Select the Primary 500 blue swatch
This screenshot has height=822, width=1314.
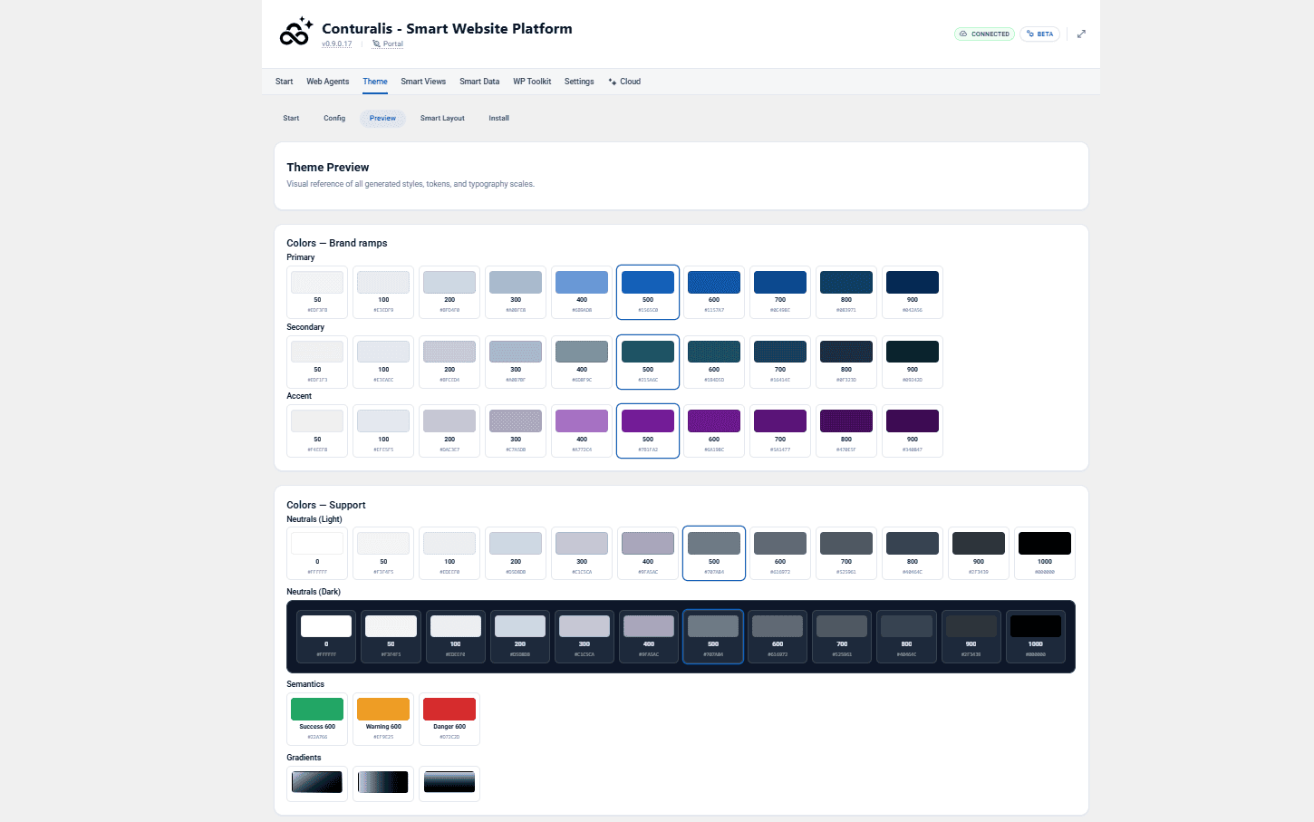point(648,292)
